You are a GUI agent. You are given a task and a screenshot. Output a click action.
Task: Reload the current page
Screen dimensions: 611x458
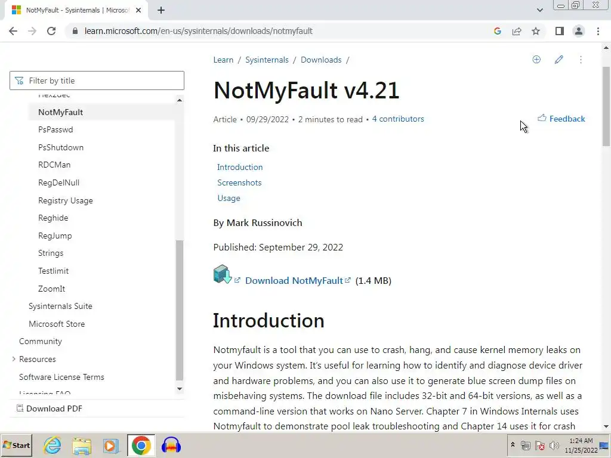51,31
